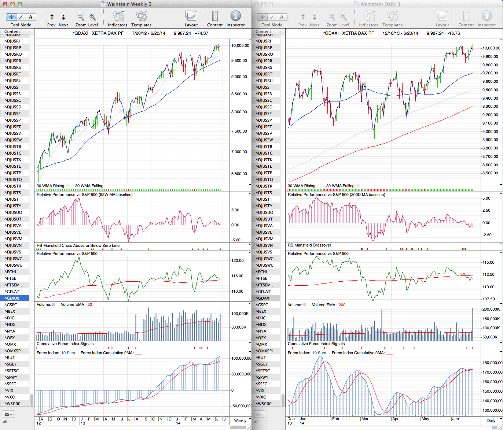
Task: Click the Weekly symbol list vertical scrollbar
Action: coord(32,400)
